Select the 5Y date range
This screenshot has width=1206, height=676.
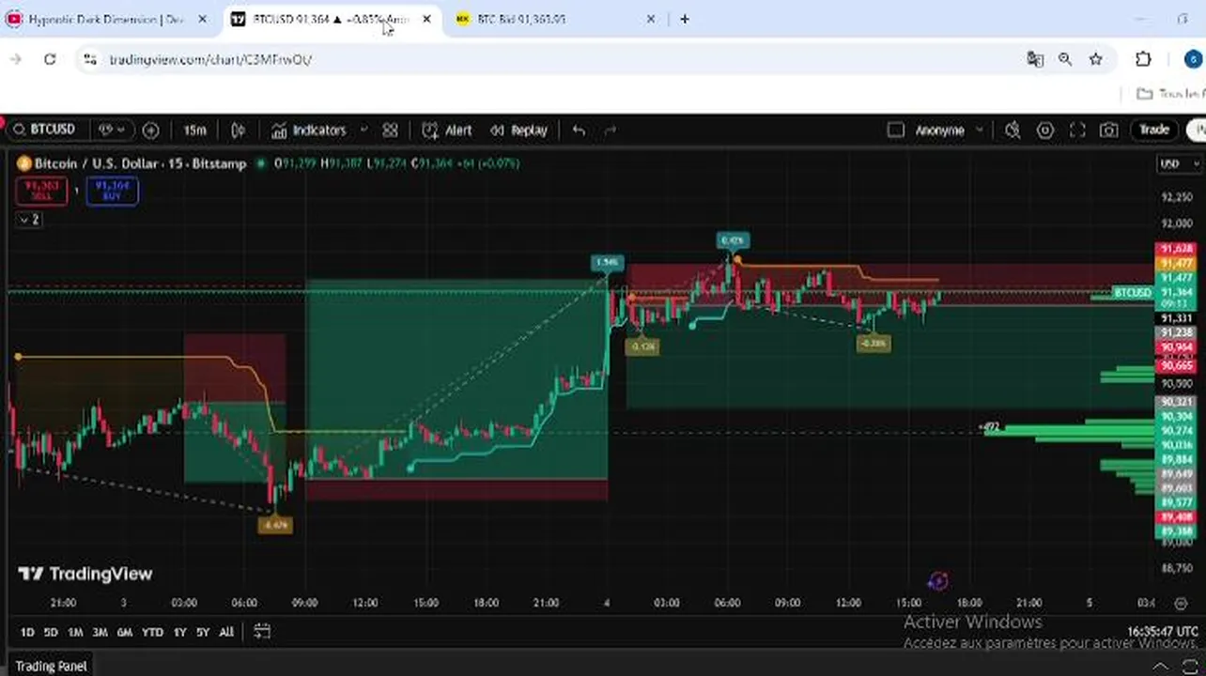[x=203, y=632]
